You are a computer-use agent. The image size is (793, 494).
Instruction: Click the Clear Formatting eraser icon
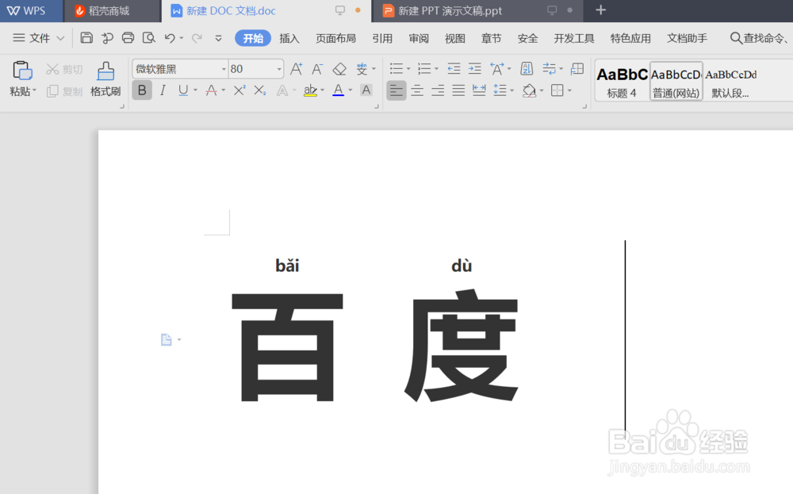(339, 69)
